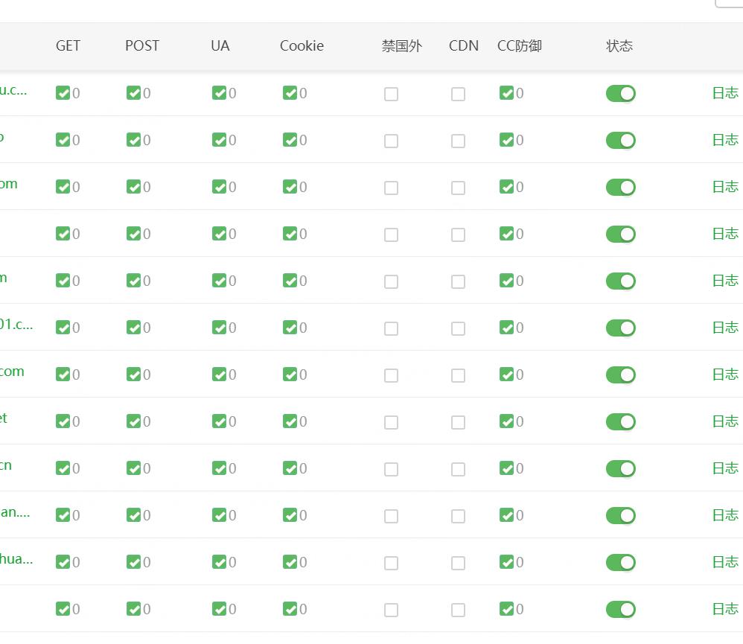Toggle CC防御 checkbox in the 'et' row
This screenshot has height=644, width=743.
(506, 421)
